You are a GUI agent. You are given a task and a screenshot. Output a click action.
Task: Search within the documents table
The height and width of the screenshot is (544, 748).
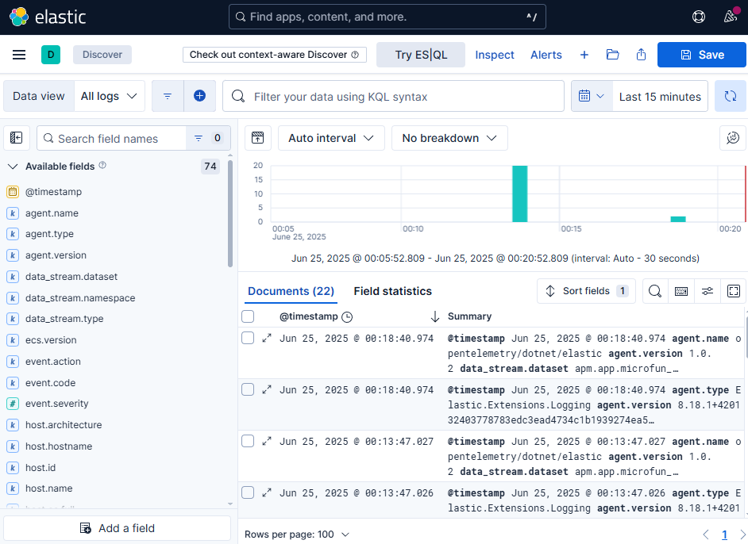655,291
